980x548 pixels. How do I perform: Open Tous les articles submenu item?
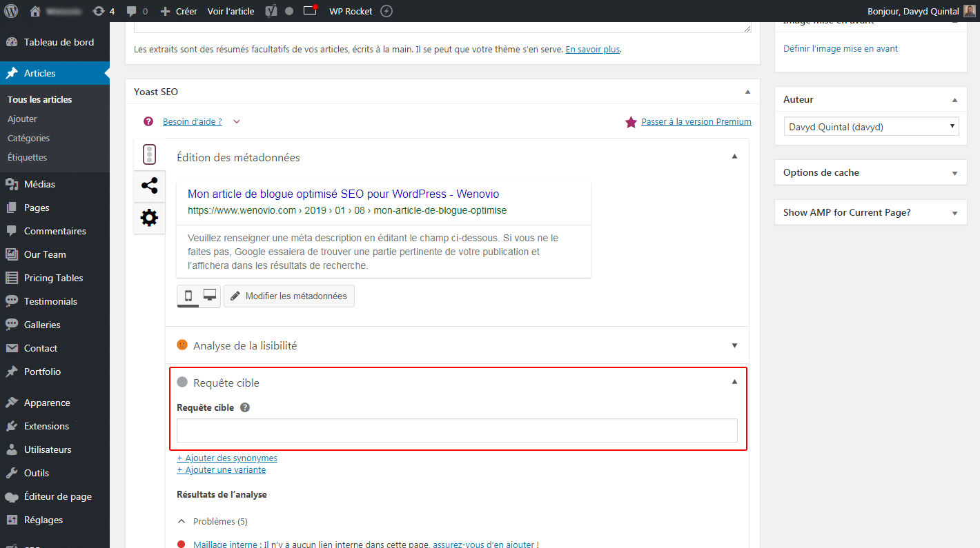click(x=40, y=99)
